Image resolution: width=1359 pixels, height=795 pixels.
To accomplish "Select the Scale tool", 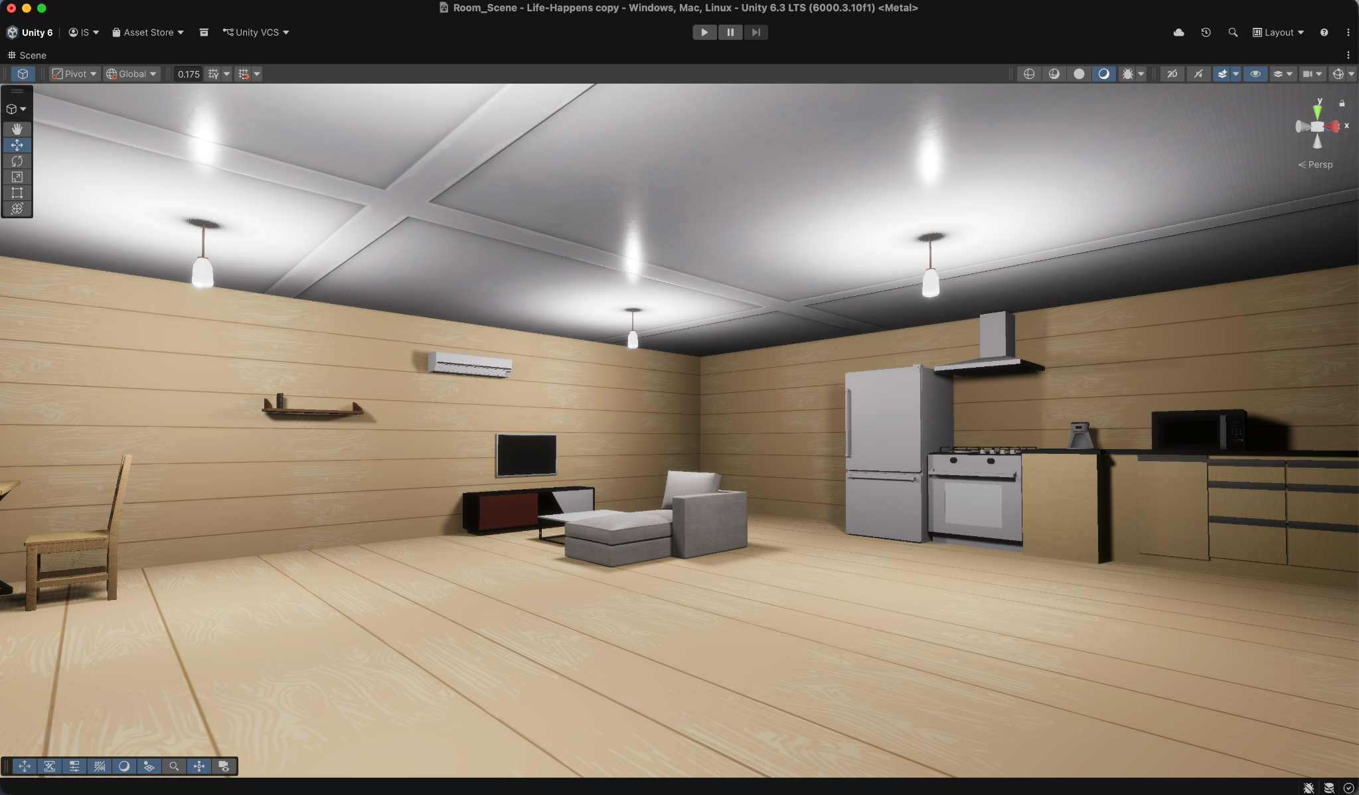I will click(17, 177).
